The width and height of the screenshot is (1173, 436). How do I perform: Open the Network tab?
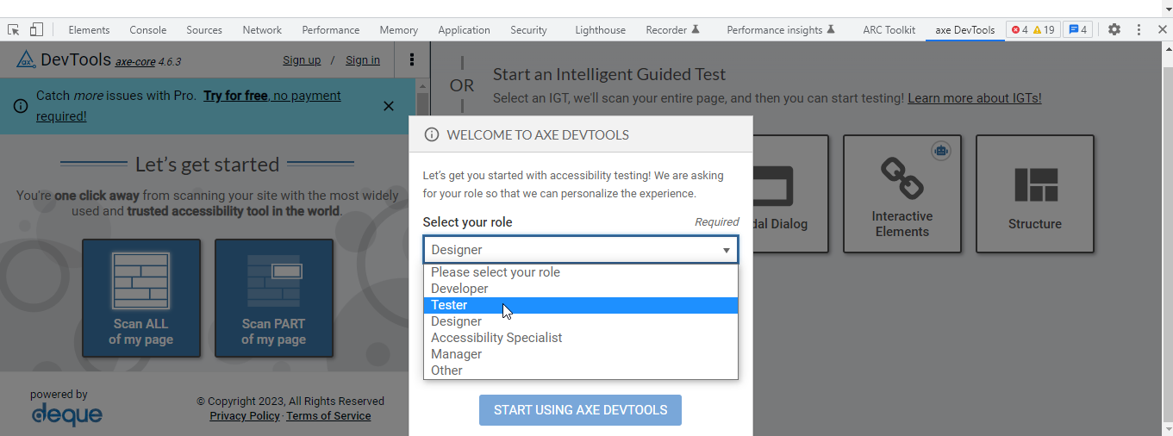pyautogui.click(x=262, y=29)
